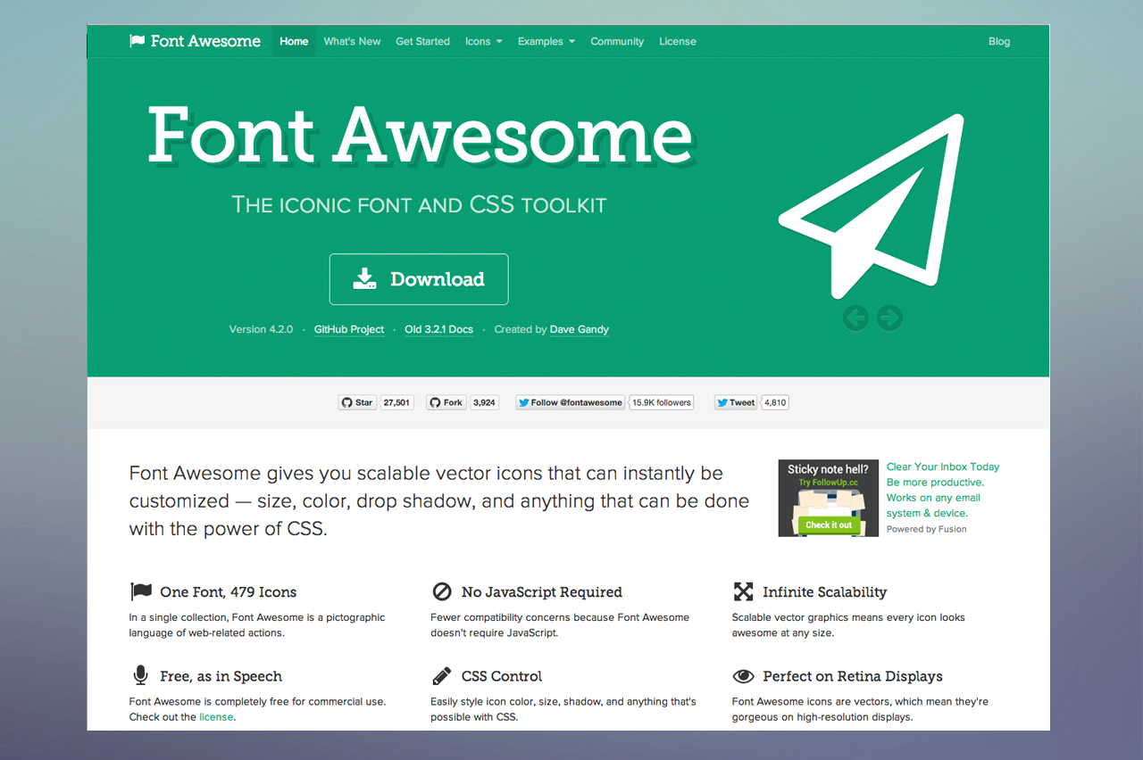Go to What's New page
The height and width of the screenshot is (760, 1143).
(x=352, y=41)
